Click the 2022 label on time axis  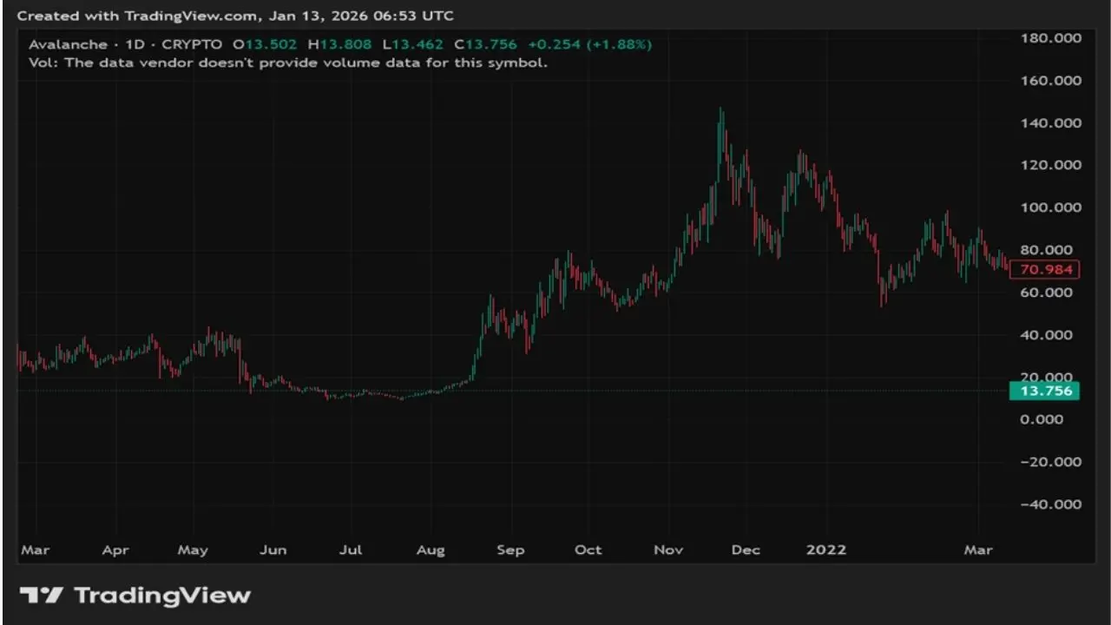pos(826,550)
